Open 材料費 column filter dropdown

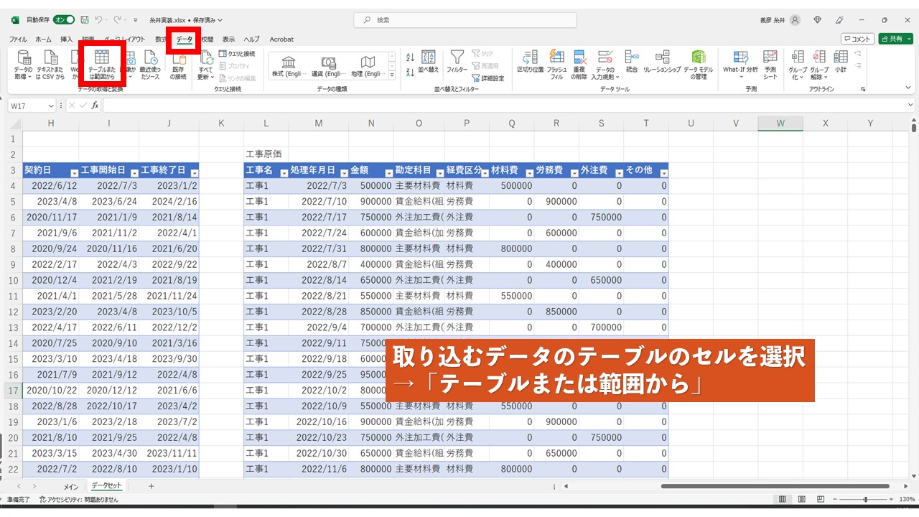[528, 173]
